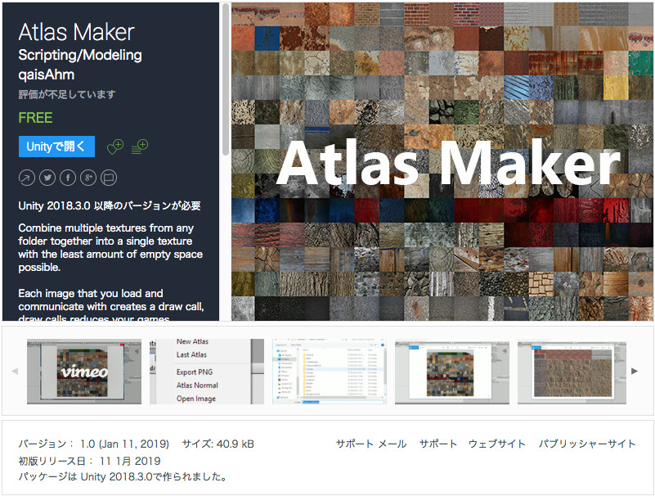The image size is (655, 496).
Task: Open ウェブサイト link
Action: click(x=497, y=444)
